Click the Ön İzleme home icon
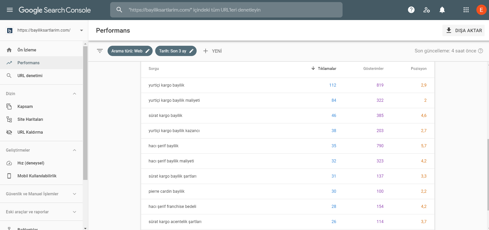 [9, 50]
